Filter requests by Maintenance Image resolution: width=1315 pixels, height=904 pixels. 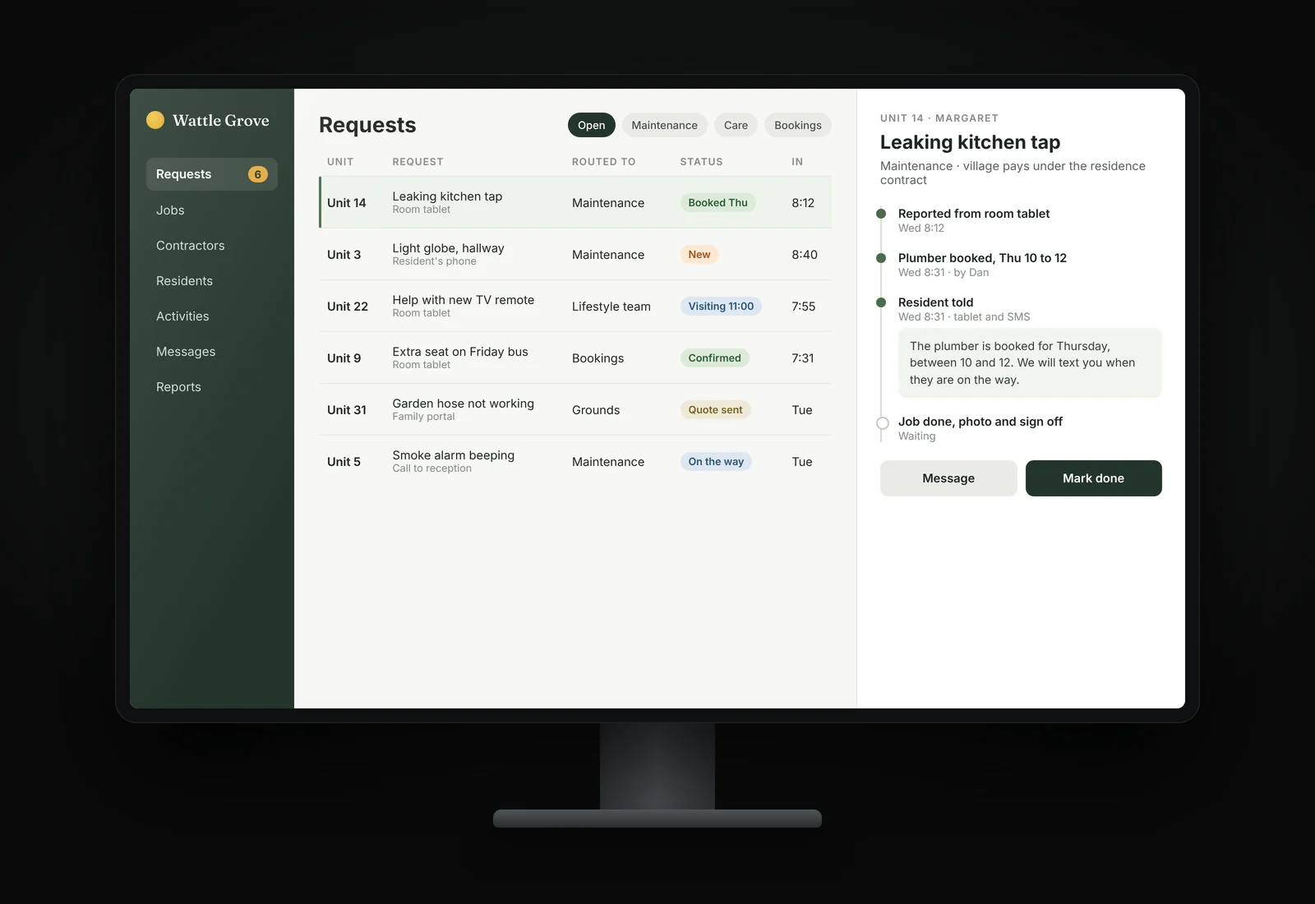point(664,125)
